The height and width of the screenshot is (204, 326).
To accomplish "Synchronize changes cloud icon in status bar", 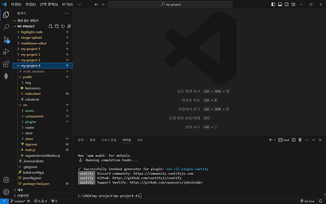I will [29, 201].
